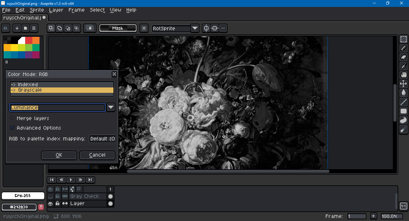Open RGB to palette index mapping dropdown
Image resolution: width=409 pixels, height=221 pixels.
pyautogui.click(x=102, y=139)
